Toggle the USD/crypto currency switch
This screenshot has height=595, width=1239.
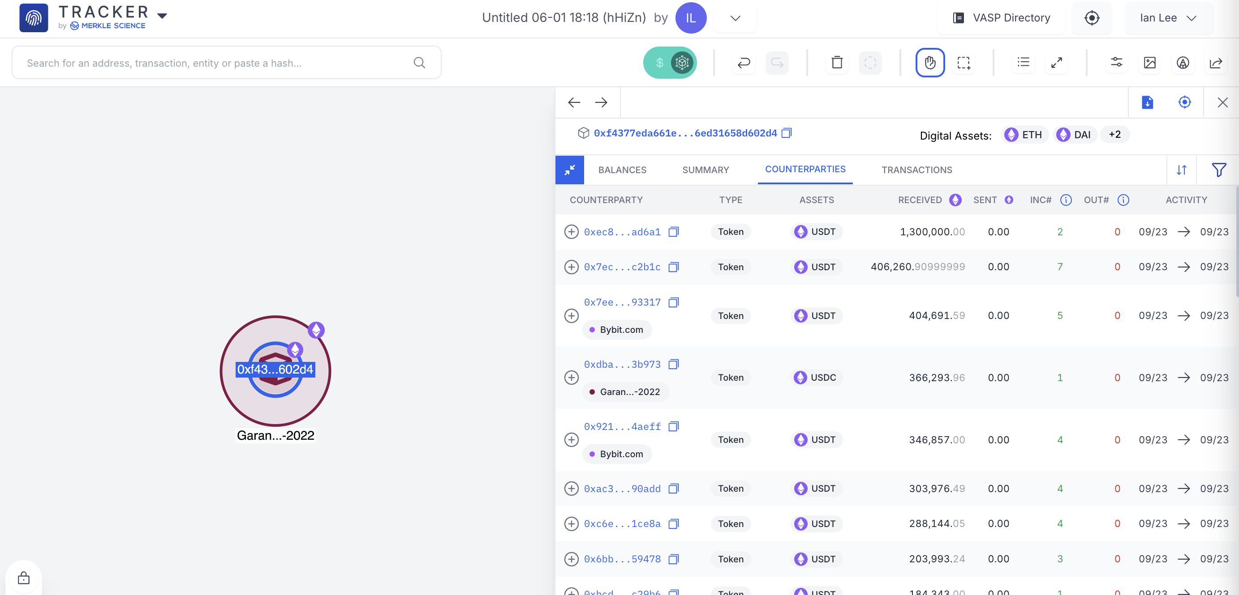coord(670,63)
